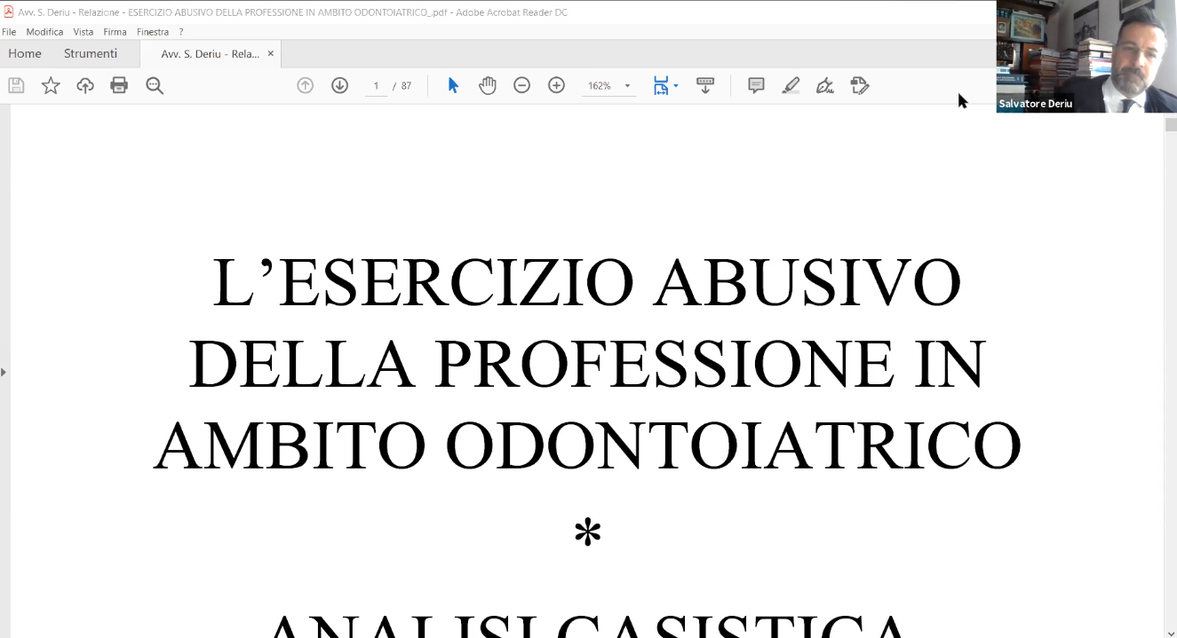The height and width of the screenshot is (638, 1177).
Task: Add a comment note icon
Action: point(756,85)
